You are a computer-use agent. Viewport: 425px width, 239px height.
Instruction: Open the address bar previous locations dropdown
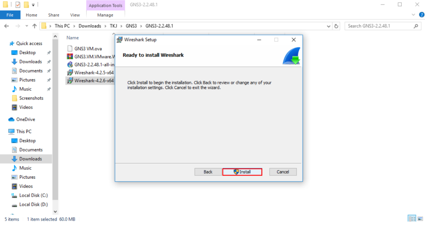coord(329,26)
